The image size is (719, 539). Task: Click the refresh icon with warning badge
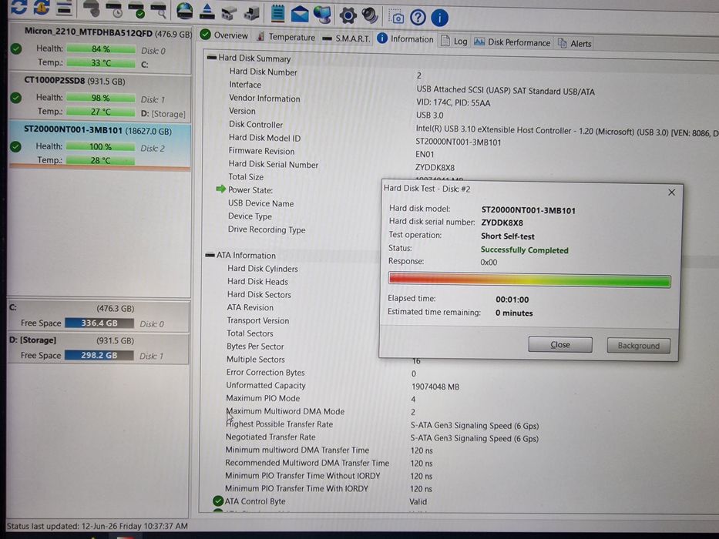[41, 7]
